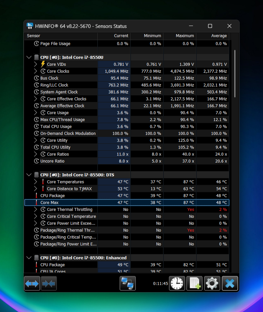Click the vertical scrollbar thumb
Image resolution: width=263 pixels, height=312 pixels.
coord(234,73)
